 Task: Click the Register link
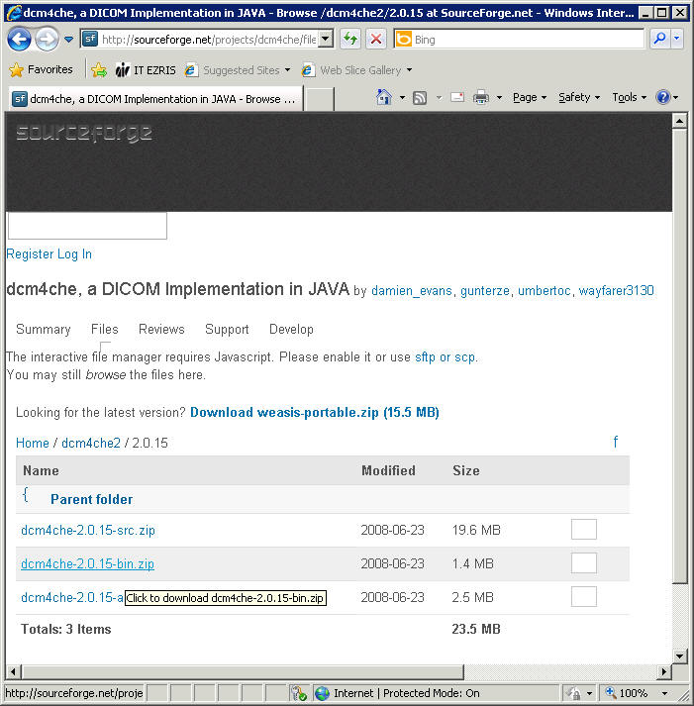click(x=30, y=254)
